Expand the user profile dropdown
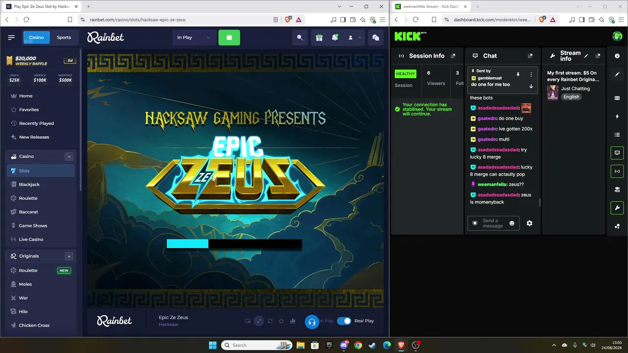Image resolution: width=628 pixels, height=353 pixels. pyautogui.click(x=354, y=37)
